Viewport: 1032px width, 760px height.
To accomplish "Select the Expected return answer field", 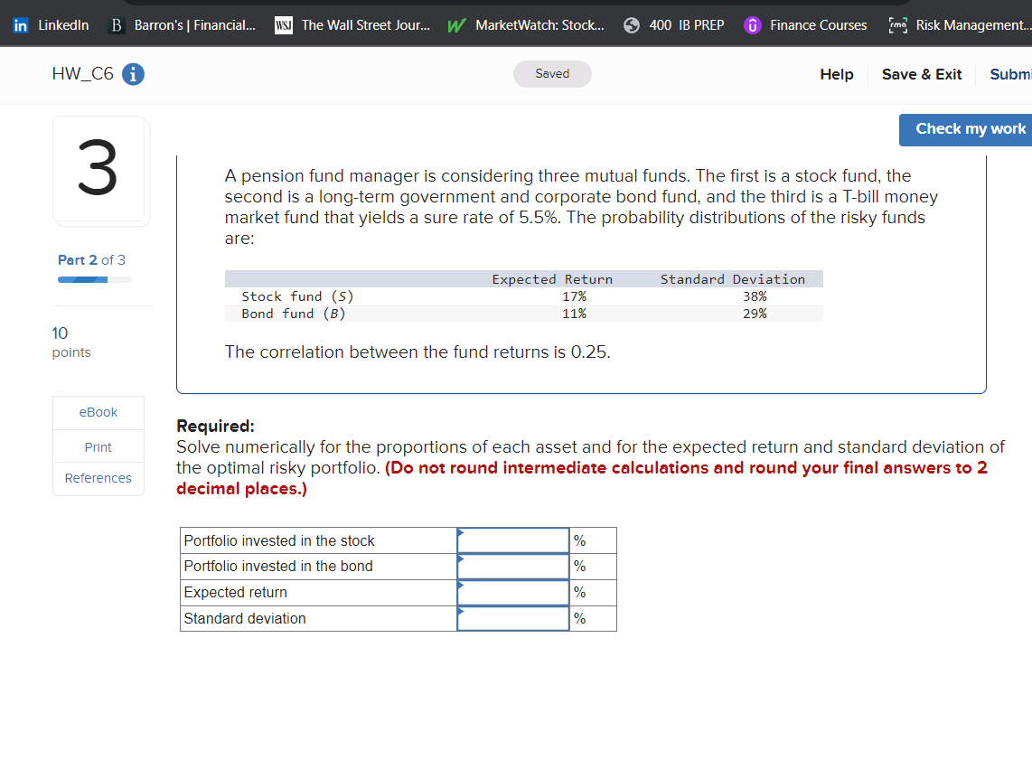I will [512, 592].
